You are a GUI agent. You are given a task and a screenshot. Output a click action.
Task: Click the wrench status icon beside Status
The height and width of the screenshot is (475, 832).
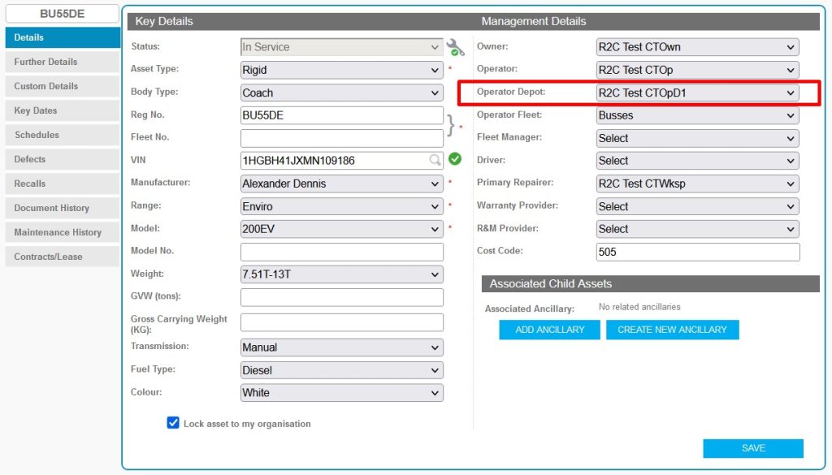click(455, 47)
